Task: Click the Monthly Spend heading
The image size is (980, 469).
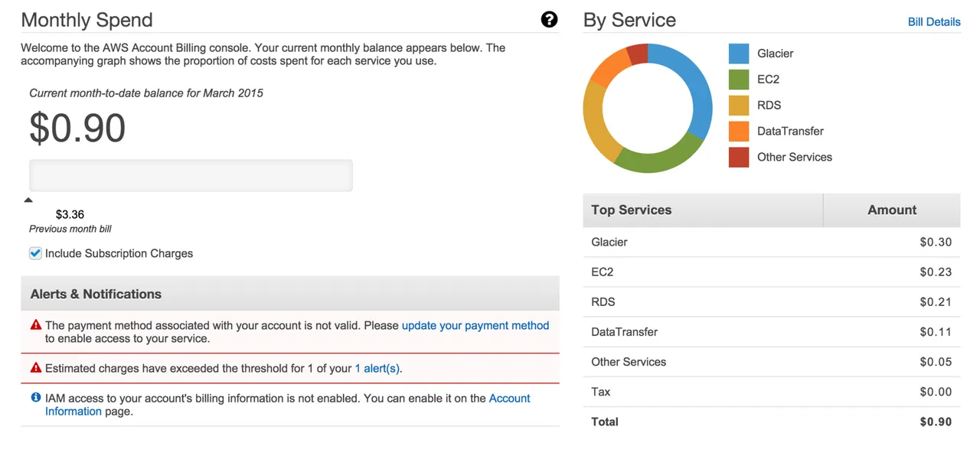Action: pyautogui.click(x=87, y=20)
